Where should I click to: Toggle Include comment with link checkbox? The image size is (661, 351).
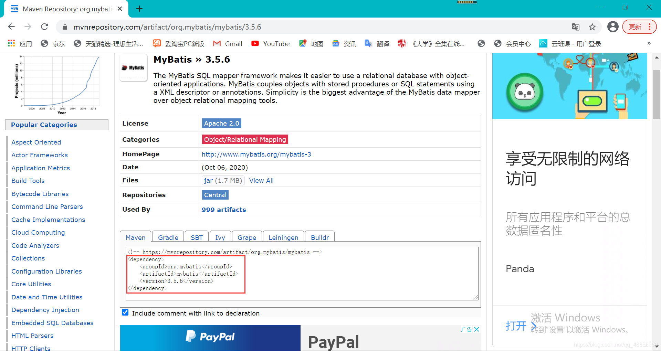(x=125, y=312)
